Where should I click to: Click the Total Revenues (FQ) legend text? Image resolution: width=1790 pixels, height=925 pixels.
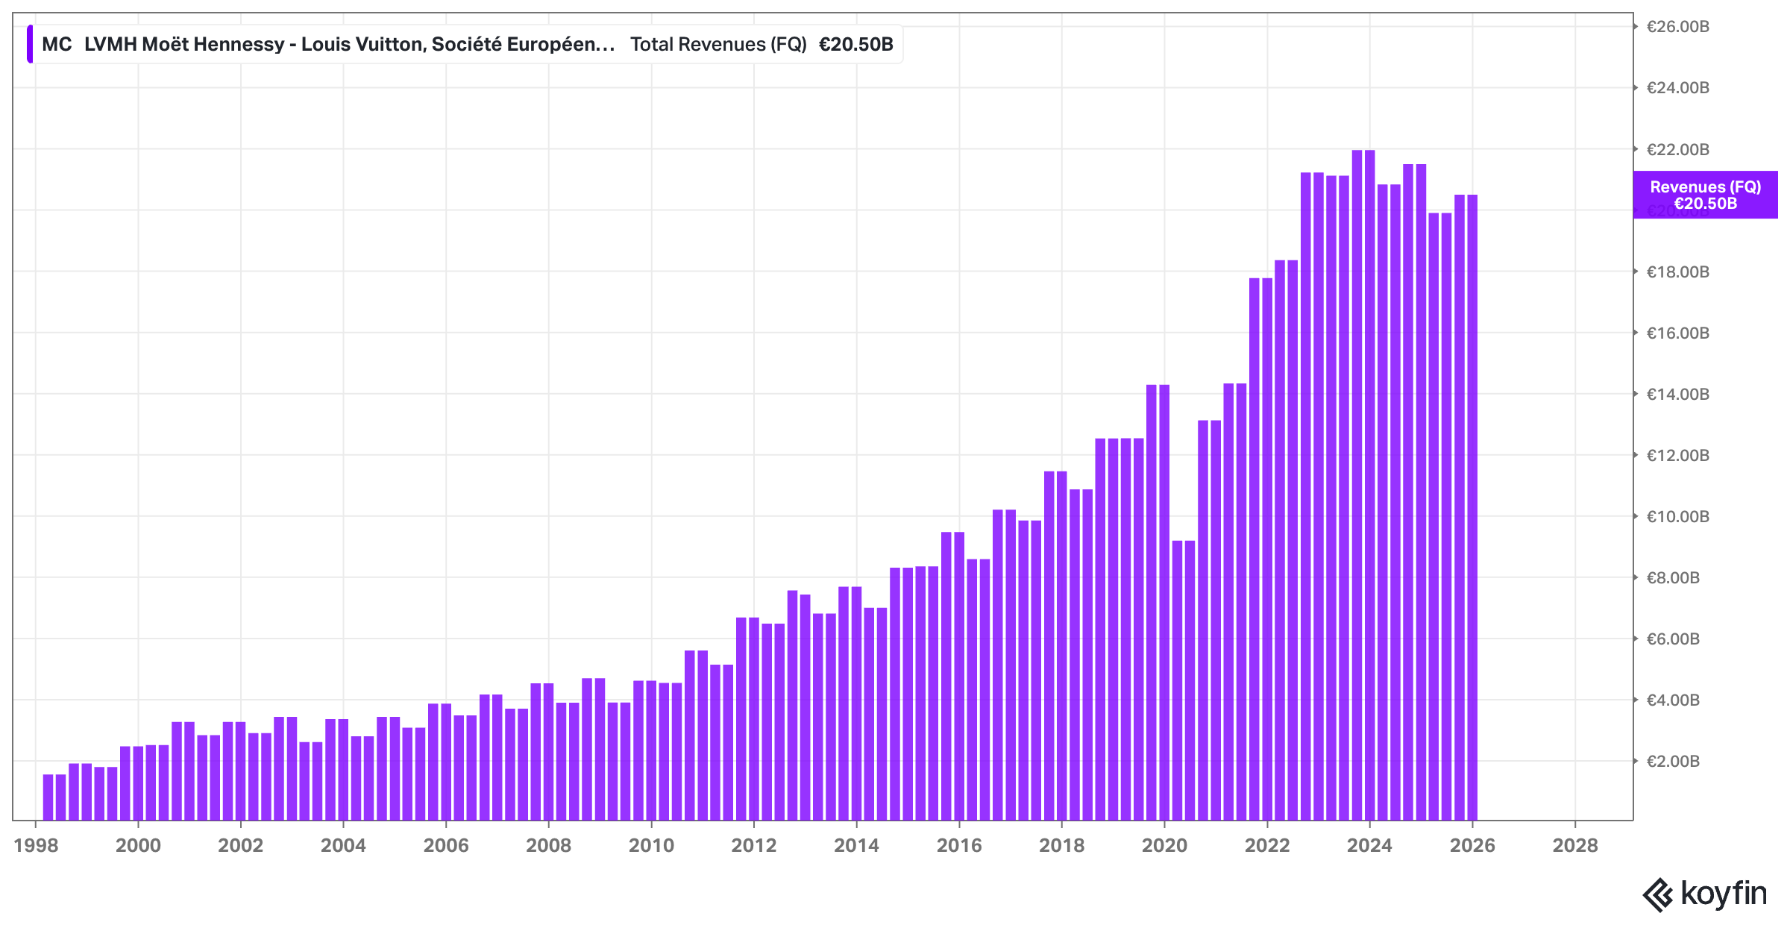(717, 44)
